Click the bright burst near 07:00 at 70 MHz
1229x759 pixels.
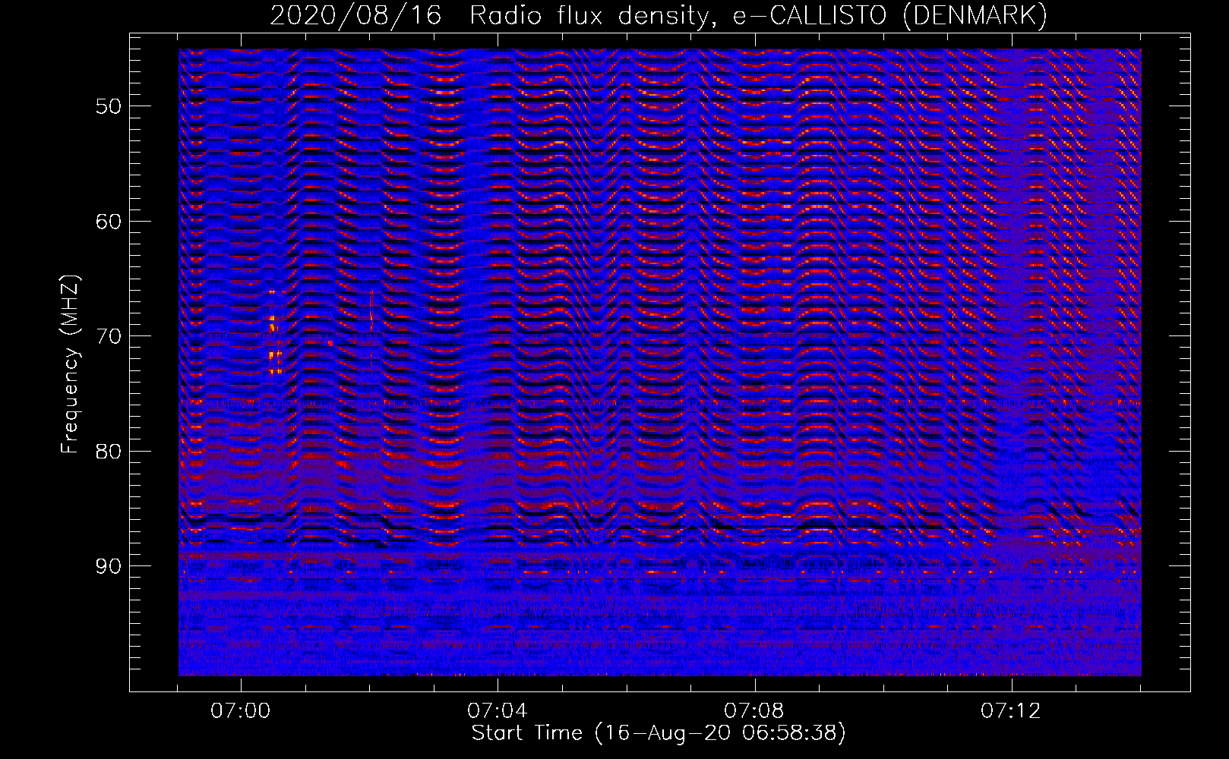click(275, 332)
